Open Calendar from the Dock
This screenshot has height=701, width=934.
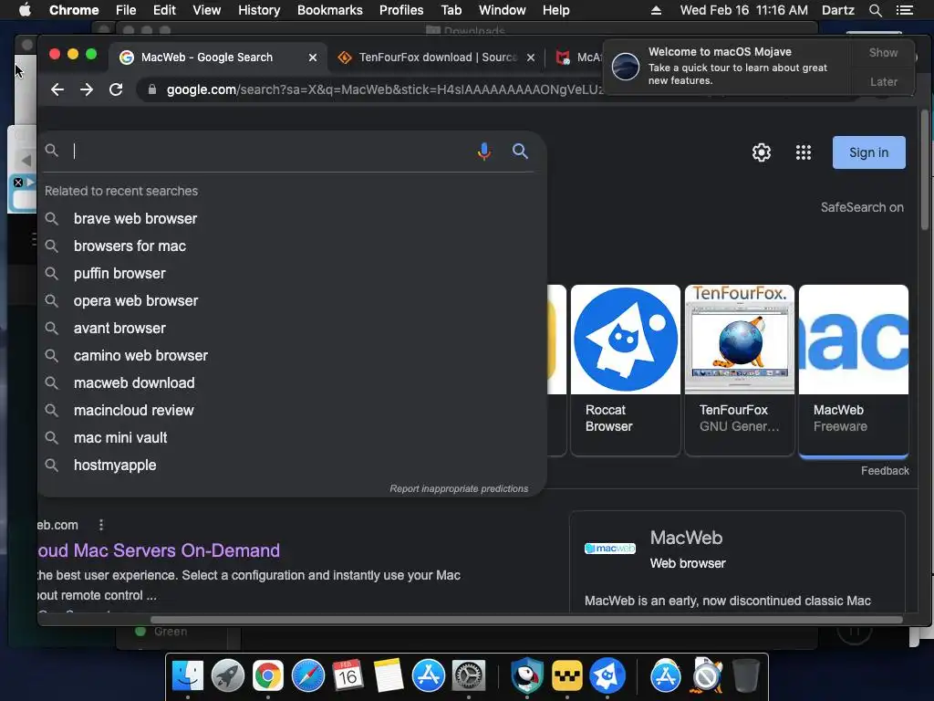pos(348,676)
